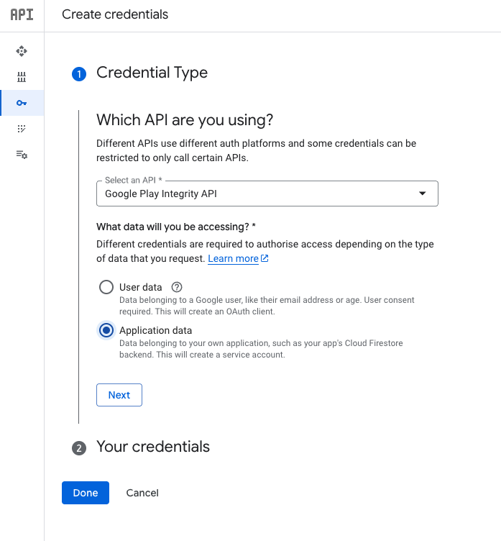Open Enabled APIs and services sidebar icon
This screenshot has height=541, width=501.
click(22, 51)
